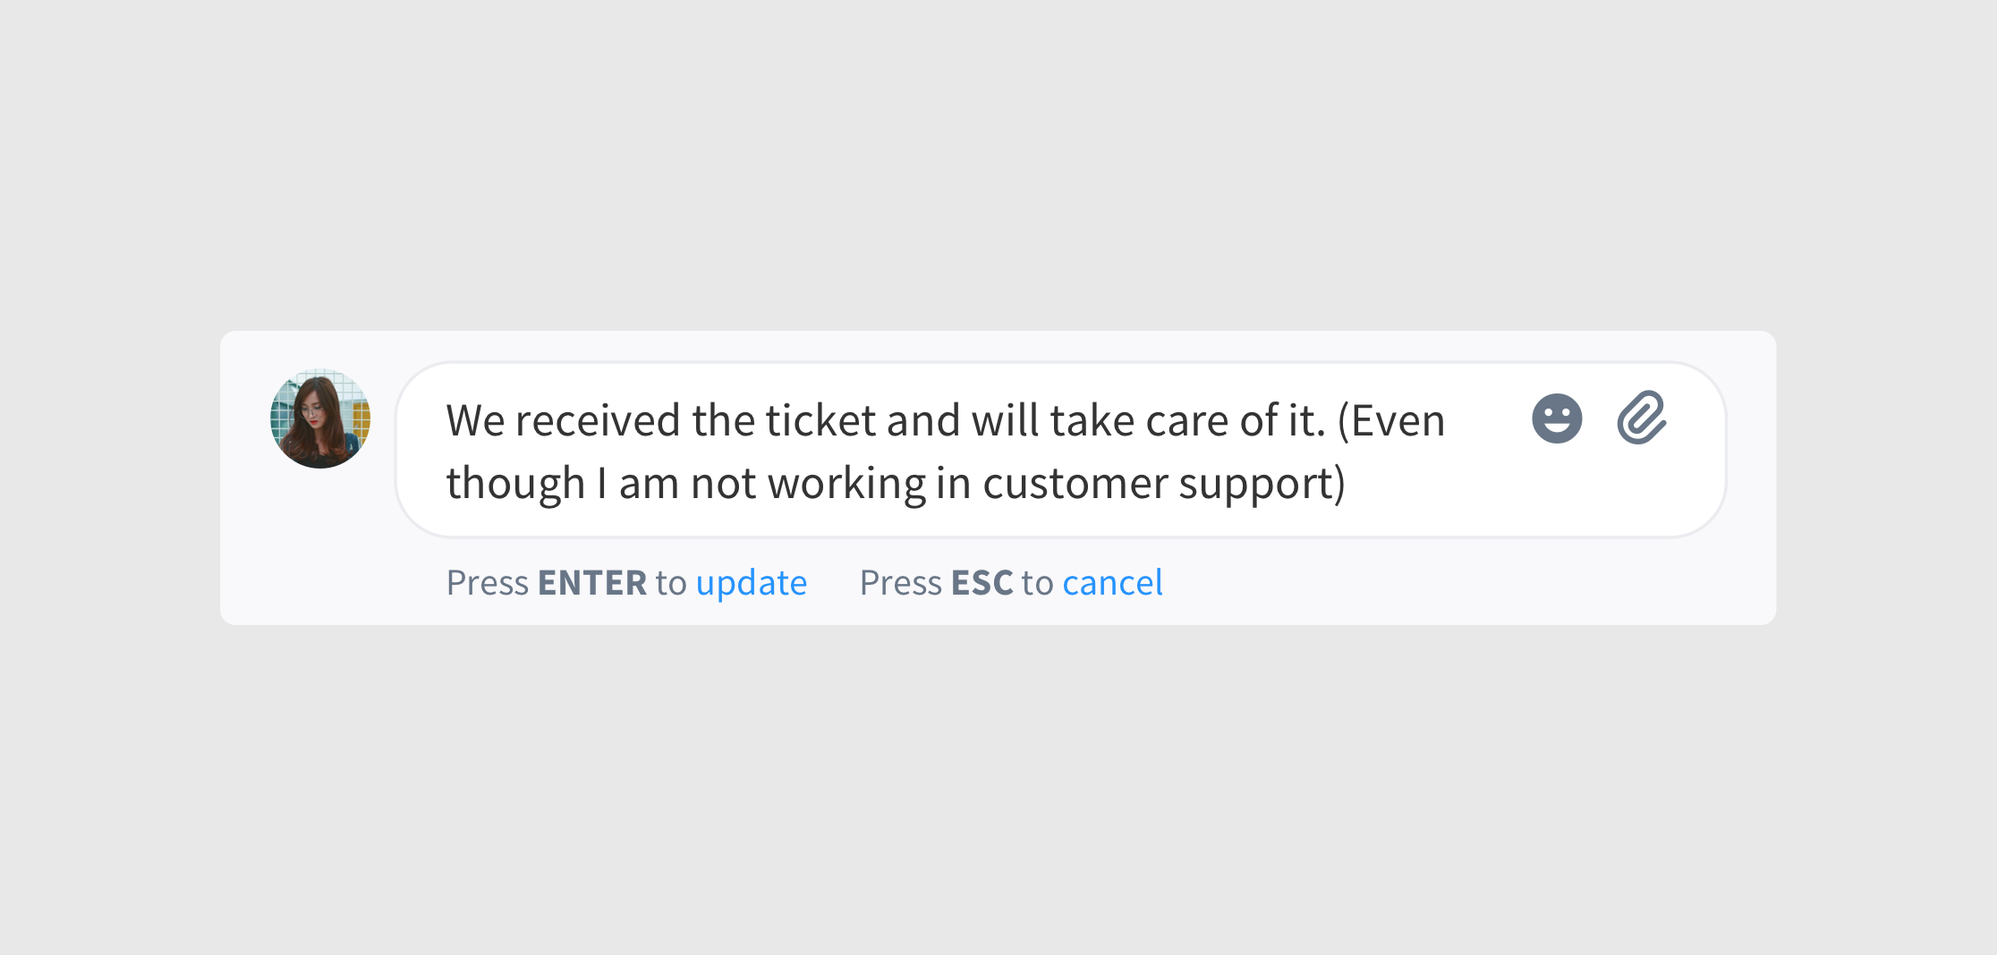
Task: Click the bold "ENTER" key hint
Action: 592,583
